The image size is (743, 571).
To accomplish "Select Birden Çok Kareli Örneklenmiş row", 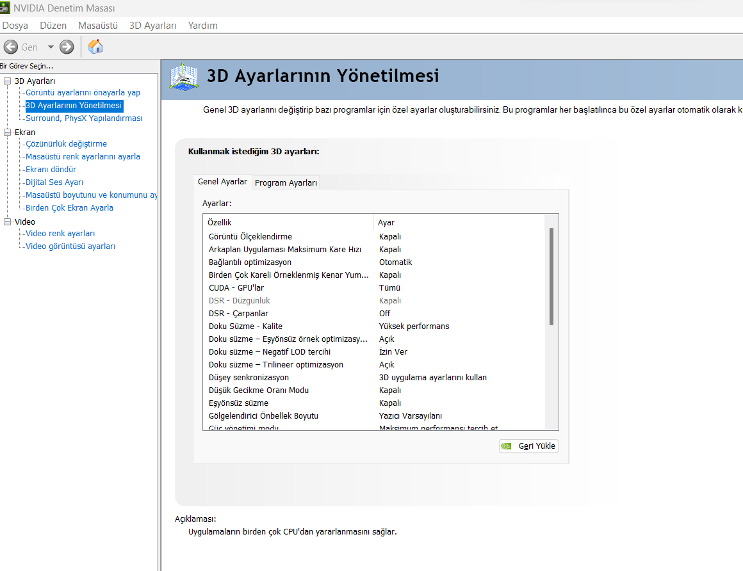I will pos(374,275).
